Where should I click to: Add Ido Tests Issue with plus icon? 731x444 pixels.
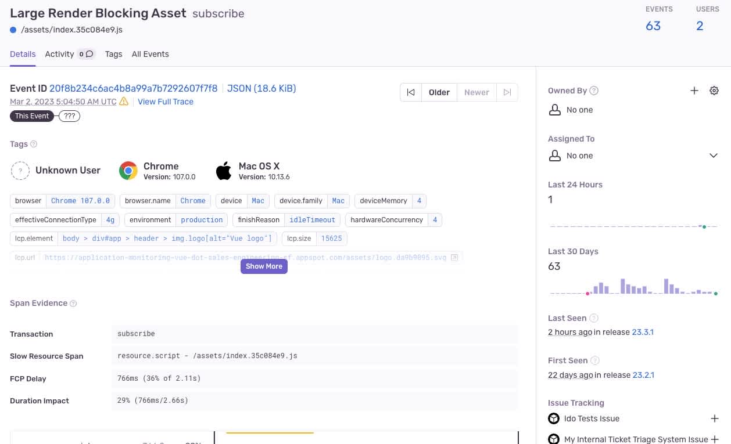pyautogui.click(x=715, y=418)
